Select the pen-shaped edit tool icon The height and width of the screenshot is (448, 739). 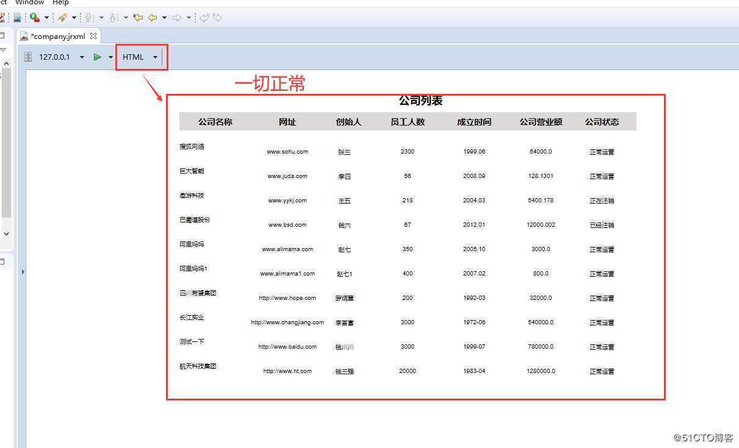click(x=63, y=17)
